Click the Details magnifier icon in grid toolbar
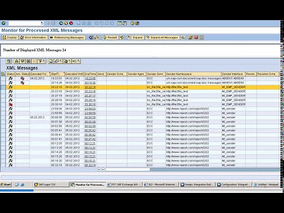This screenshot has width=284, height=213. coord(9,61)
